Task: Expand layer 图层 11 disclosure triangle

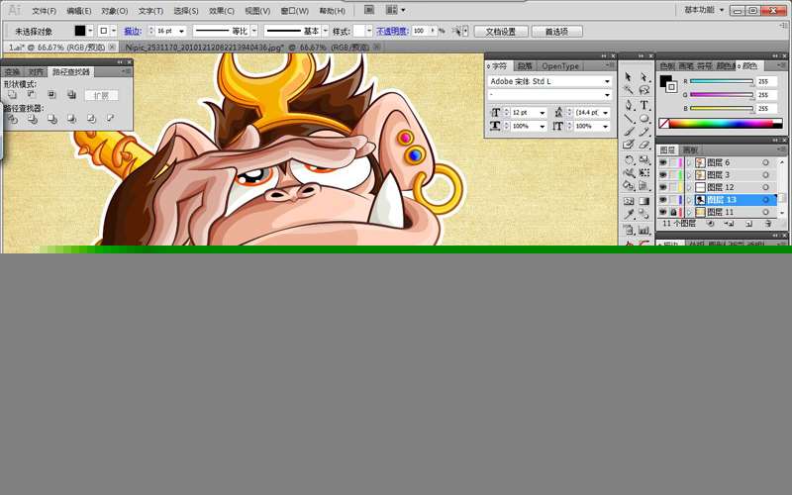Action: 689,212
